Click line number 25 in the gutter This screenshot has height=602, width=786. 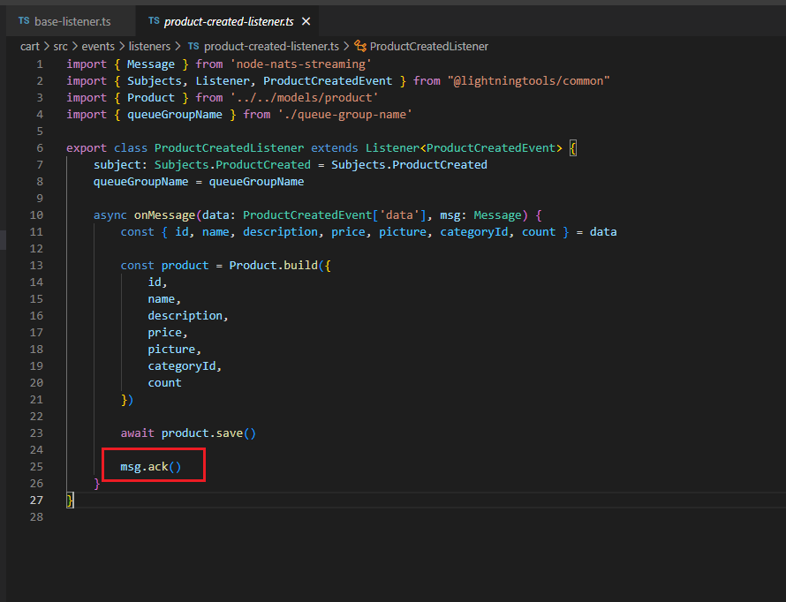[x=36, y=466]
